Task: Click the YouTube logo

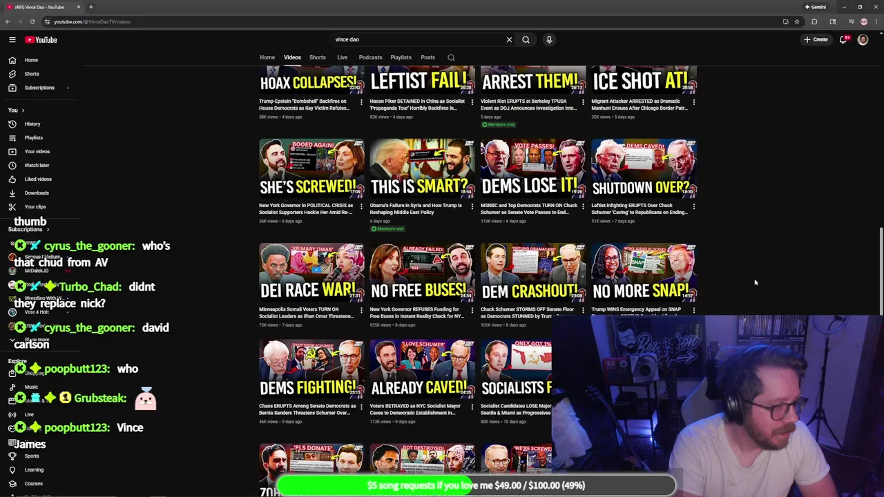Action: pos(41,40)
